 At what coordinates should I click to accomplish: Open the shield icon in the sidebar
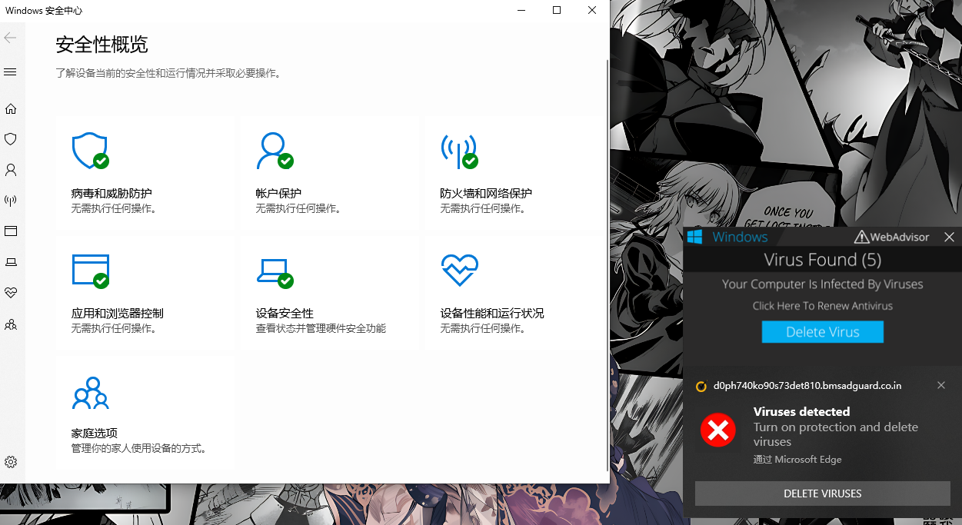click(x=11, y=139)
